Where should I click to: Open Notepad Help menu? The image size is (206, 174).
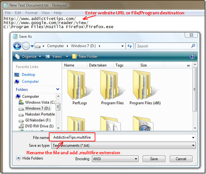click(x=58, y=13)
